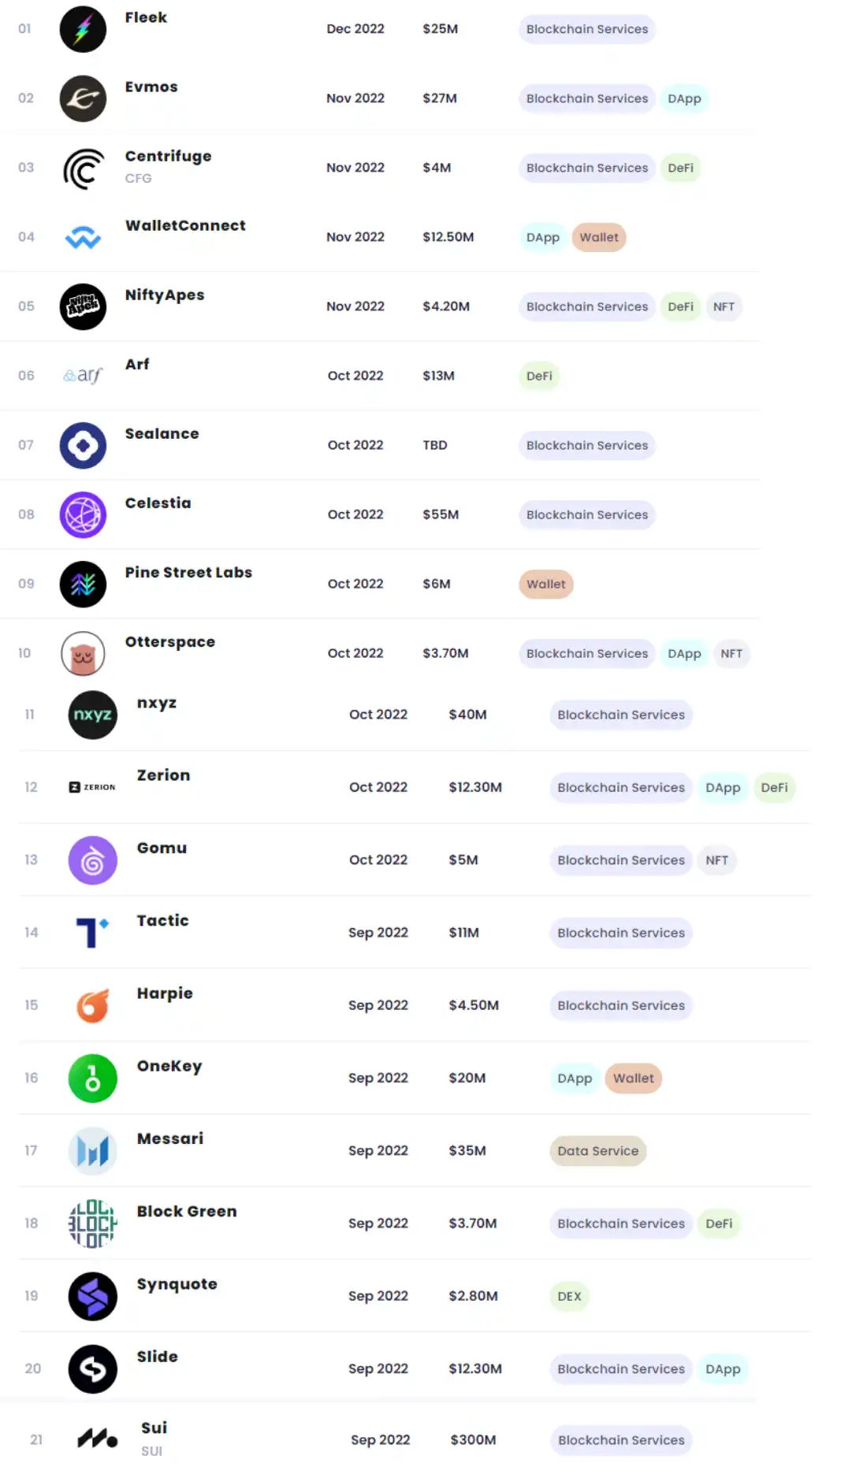Click the Wallet tag on WalletConnect row
The image size is (841, 1478).
pos(599,238)
